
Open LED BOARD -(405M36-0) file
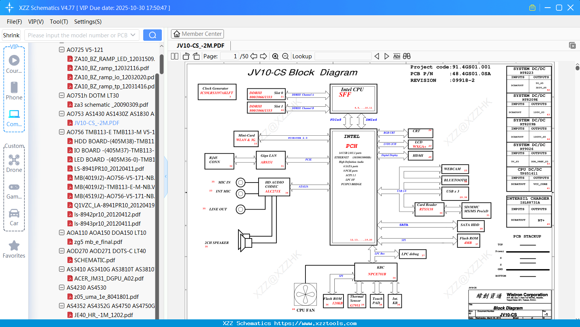click(x=111, y=159)
